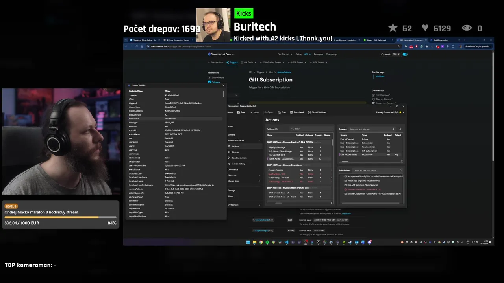Click Search to add sub-action field
The width and height of the screenshot is (504, 283).
coord(377,171)
